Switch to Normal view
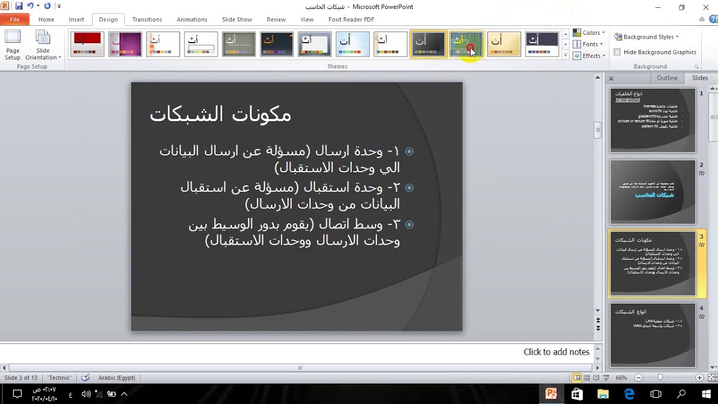 click(577, 378)
